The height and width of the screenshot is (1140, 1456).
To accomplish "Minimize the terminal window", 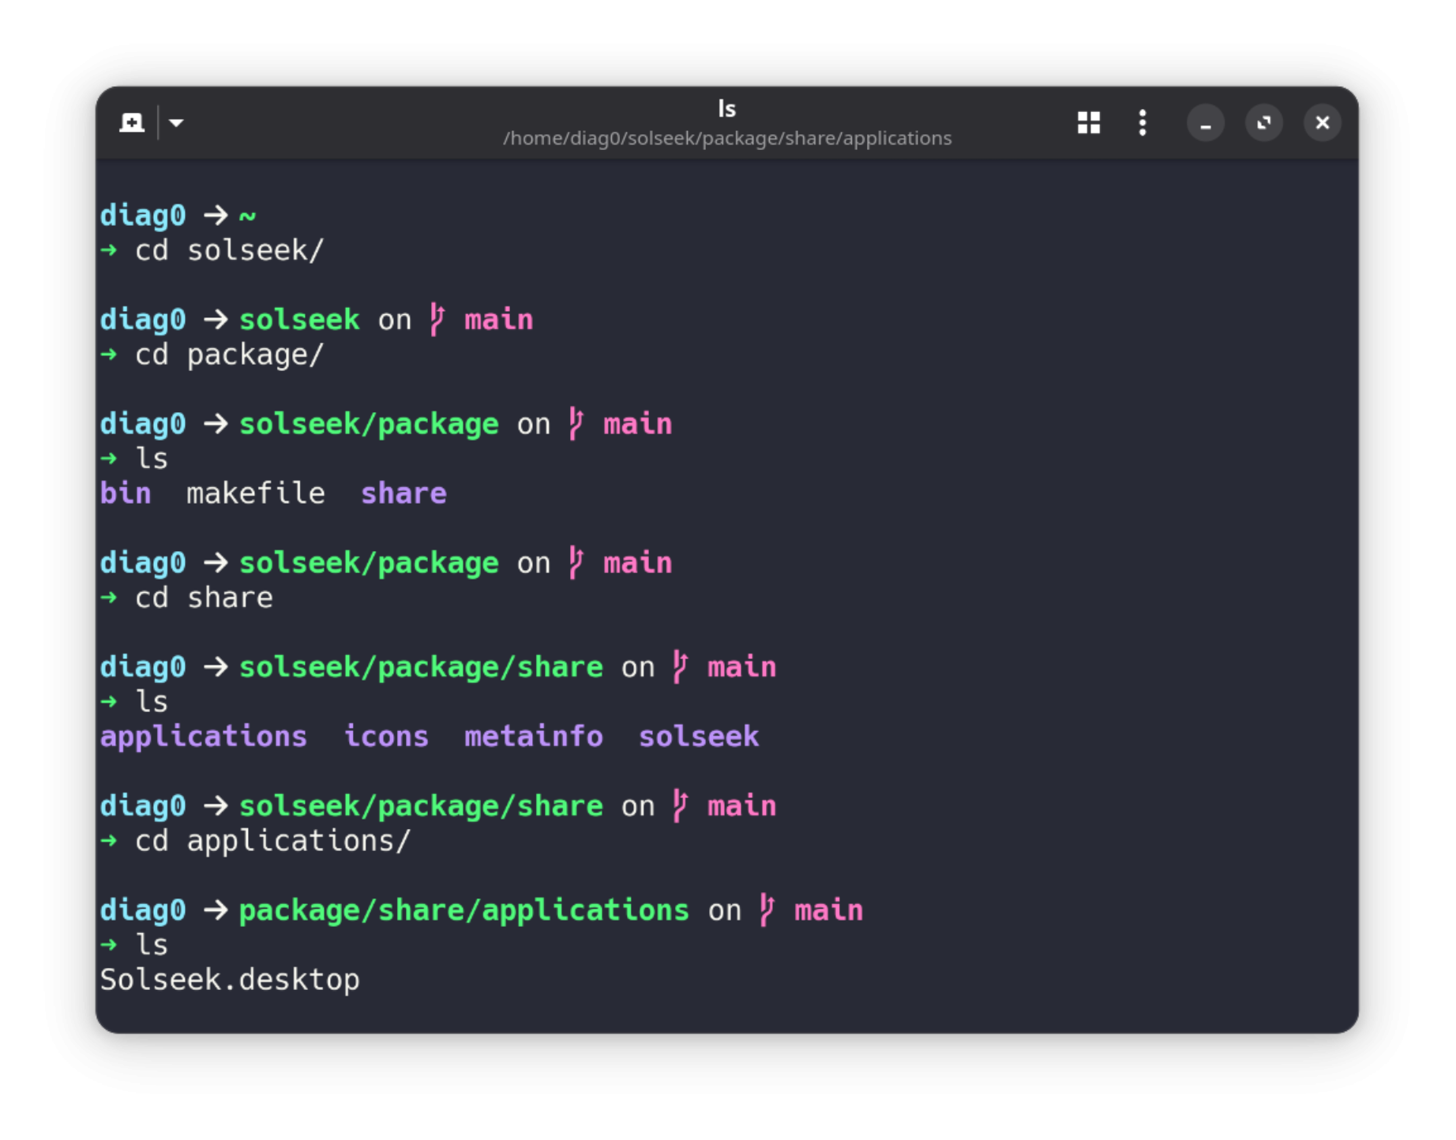I will (x=1206, y=122).
